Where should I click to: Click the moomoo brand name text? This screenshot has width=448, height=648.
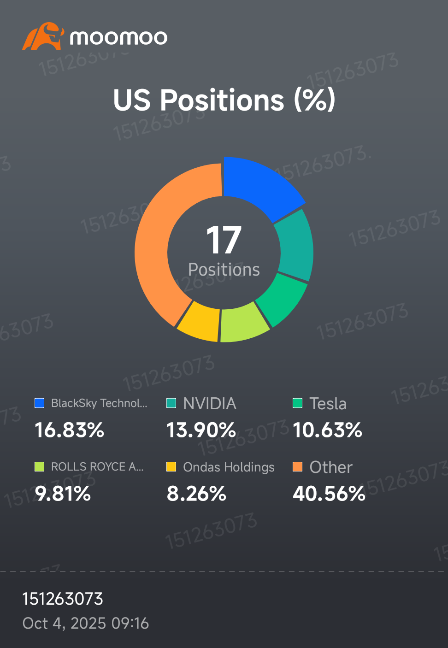click(x=118, y=38)
